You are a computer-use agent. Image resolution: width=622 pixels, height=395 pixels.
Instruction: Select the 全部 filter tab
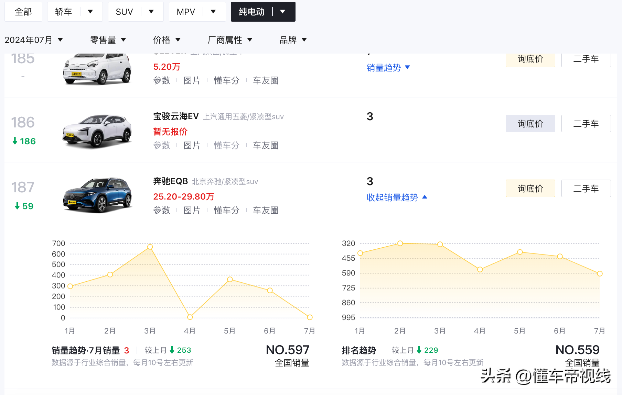click(23, 11)
